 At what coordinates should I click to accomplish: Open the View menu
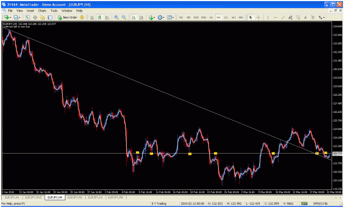[19, 10]
